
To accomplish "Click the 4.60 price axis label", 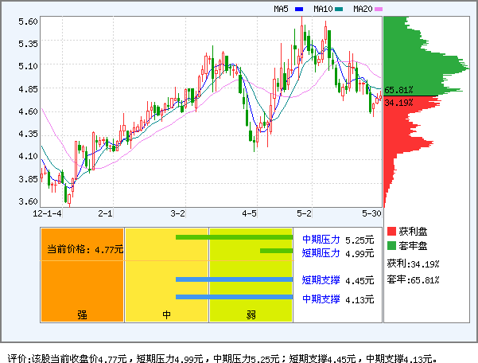I will 28,111.
